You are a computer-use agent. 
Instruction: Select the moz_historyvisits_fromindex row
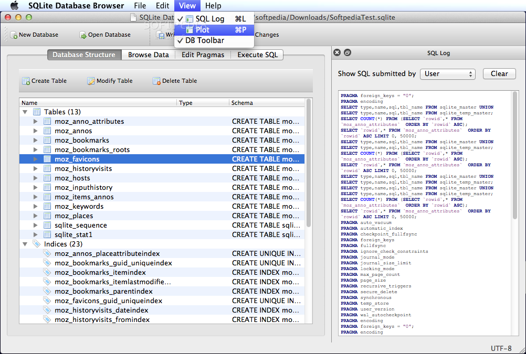coord(162,319)
